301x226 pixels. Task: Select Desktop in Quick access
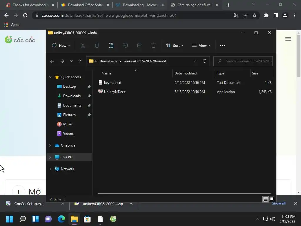pyautogui.click(x=69, y=87)
